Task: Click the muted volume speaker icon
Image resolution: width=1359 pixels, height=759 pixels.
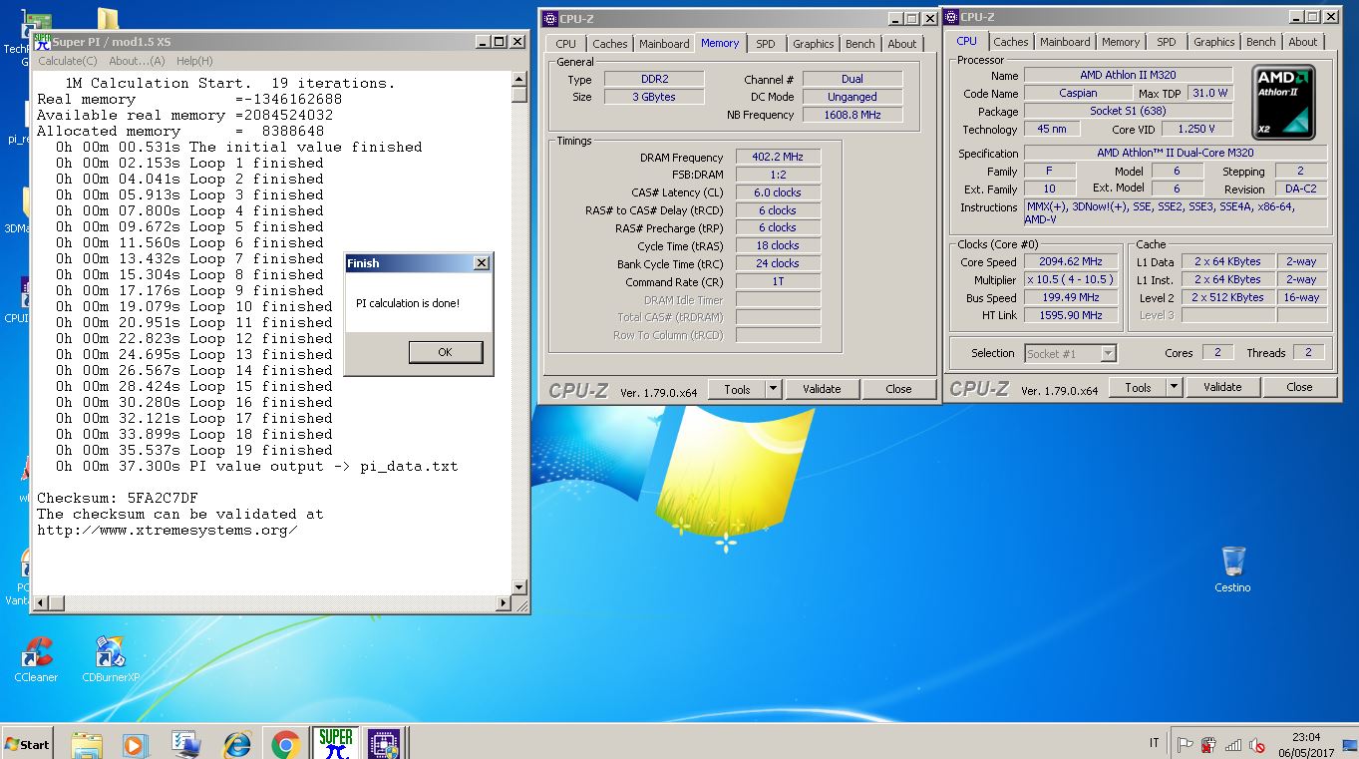Action: coord(1257,744)
